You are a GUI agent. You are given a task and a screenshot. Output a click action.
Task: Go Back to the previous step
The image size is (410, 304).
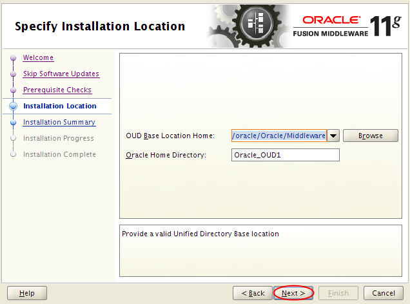(253, 293)
